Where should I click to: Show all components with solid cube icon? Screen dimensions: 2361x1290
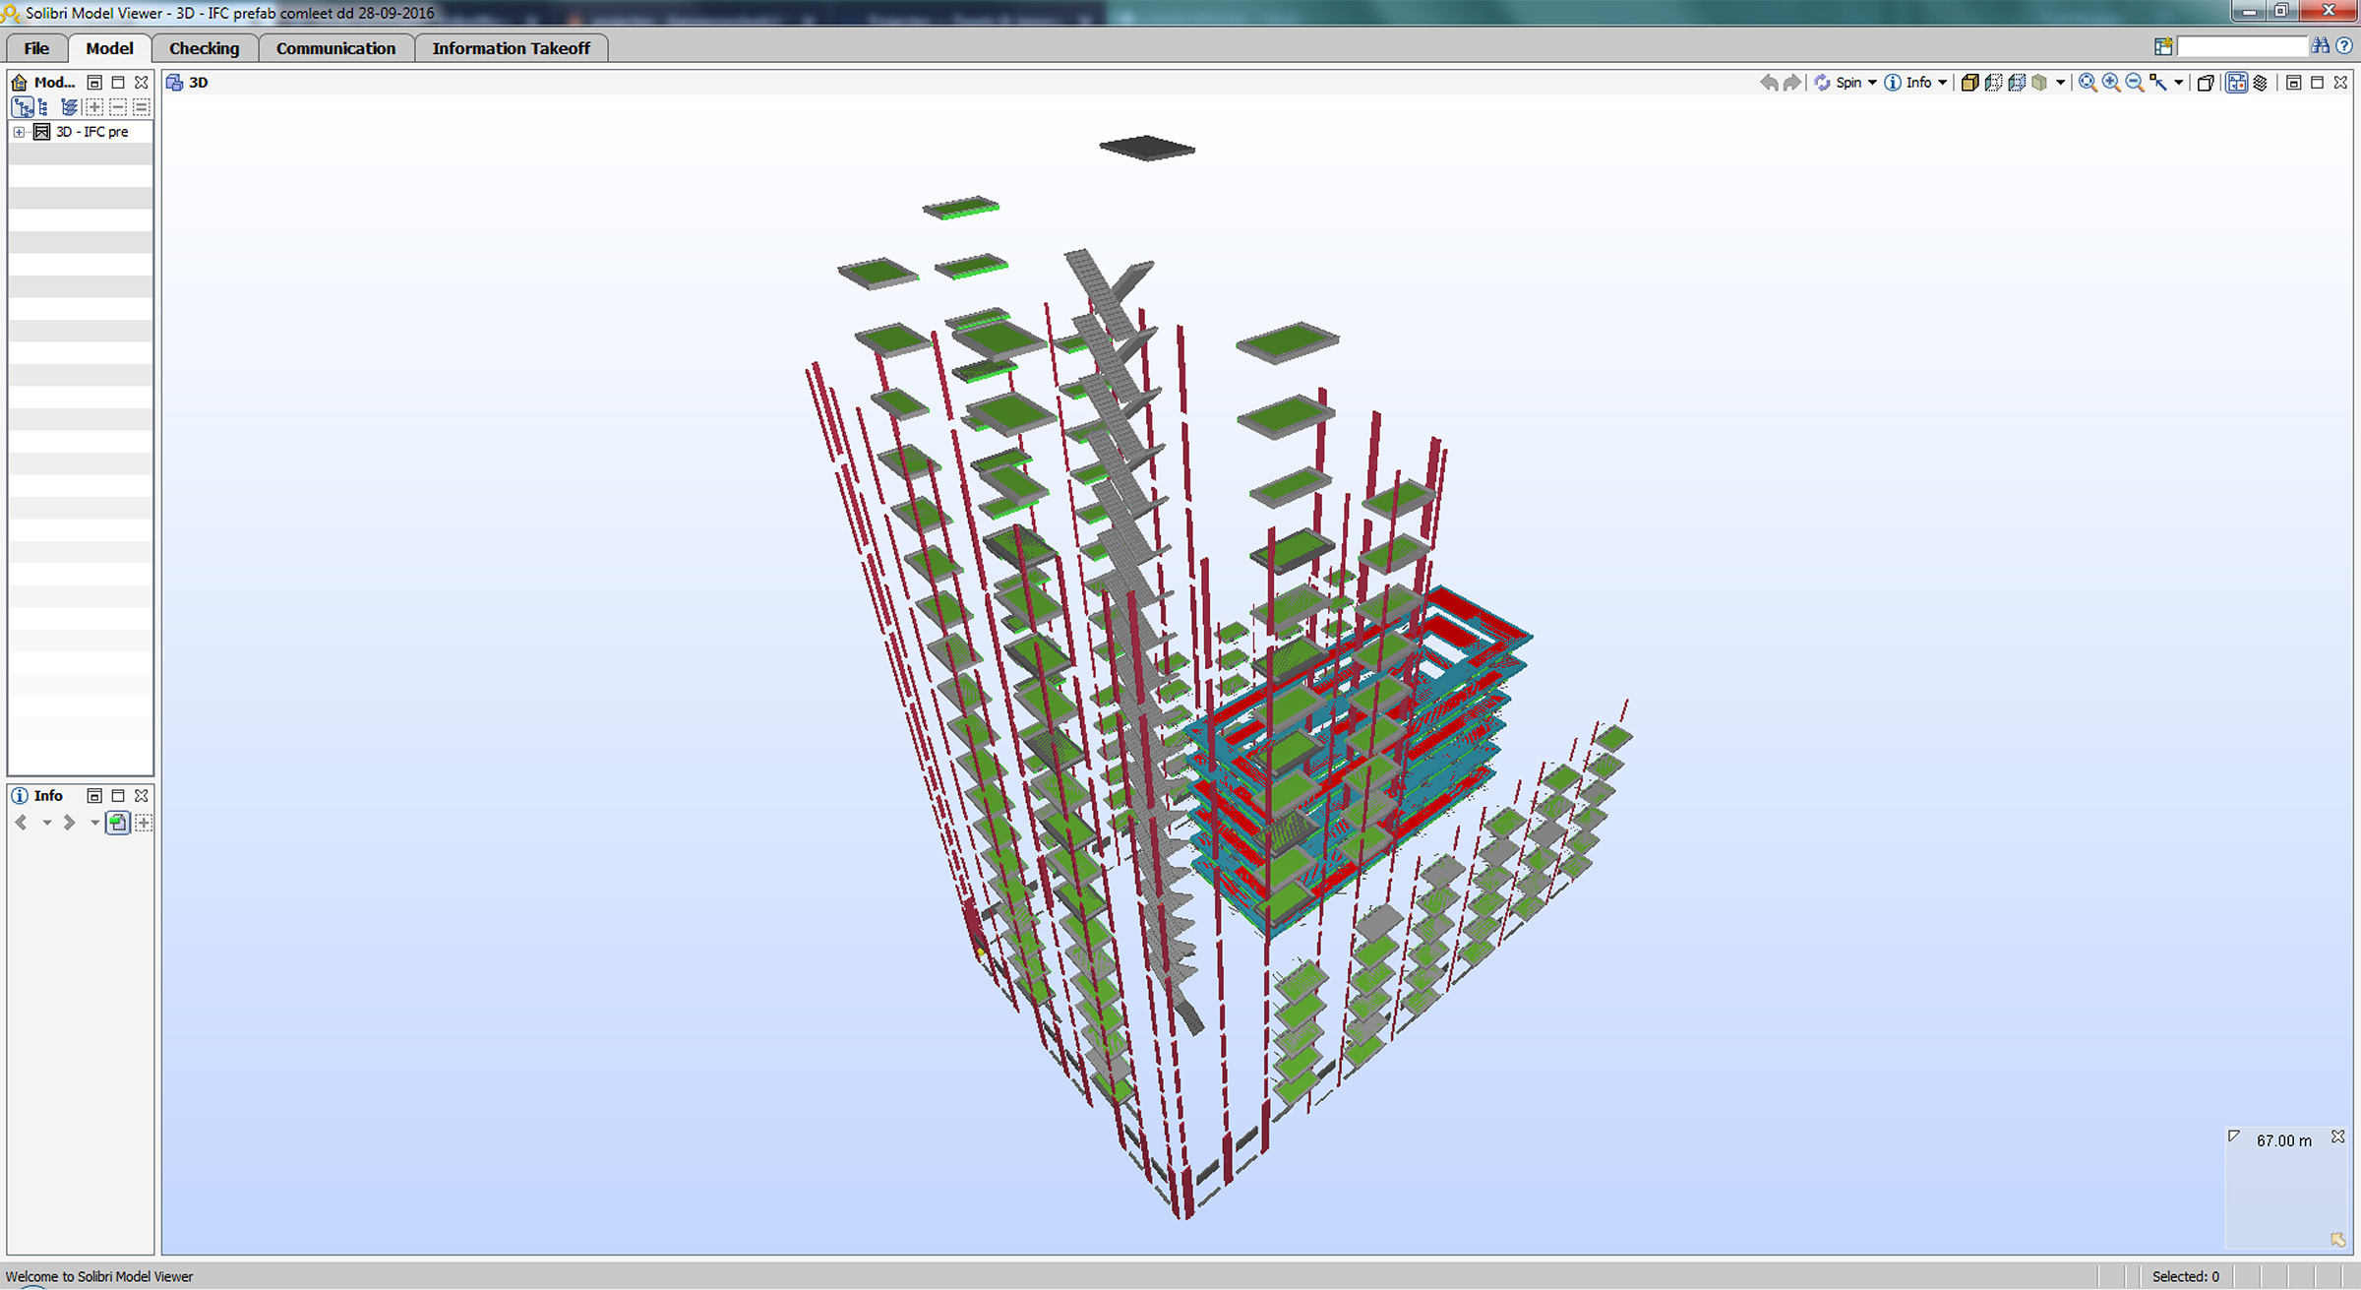click(1969, 83)
